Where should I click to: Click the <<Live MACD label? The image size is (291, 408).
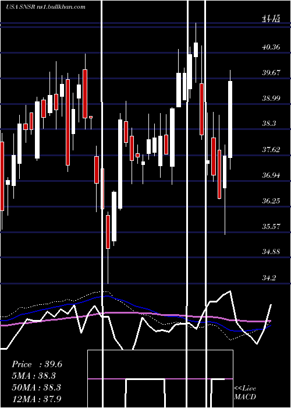click(x=245, y=392)
